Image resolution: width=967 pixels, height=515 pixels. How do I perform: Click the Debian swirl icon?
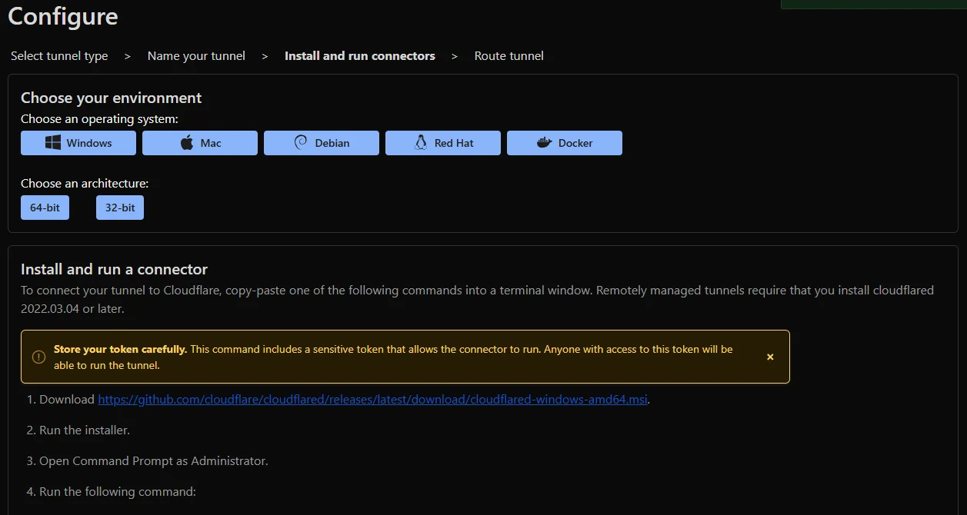point(301,143)
